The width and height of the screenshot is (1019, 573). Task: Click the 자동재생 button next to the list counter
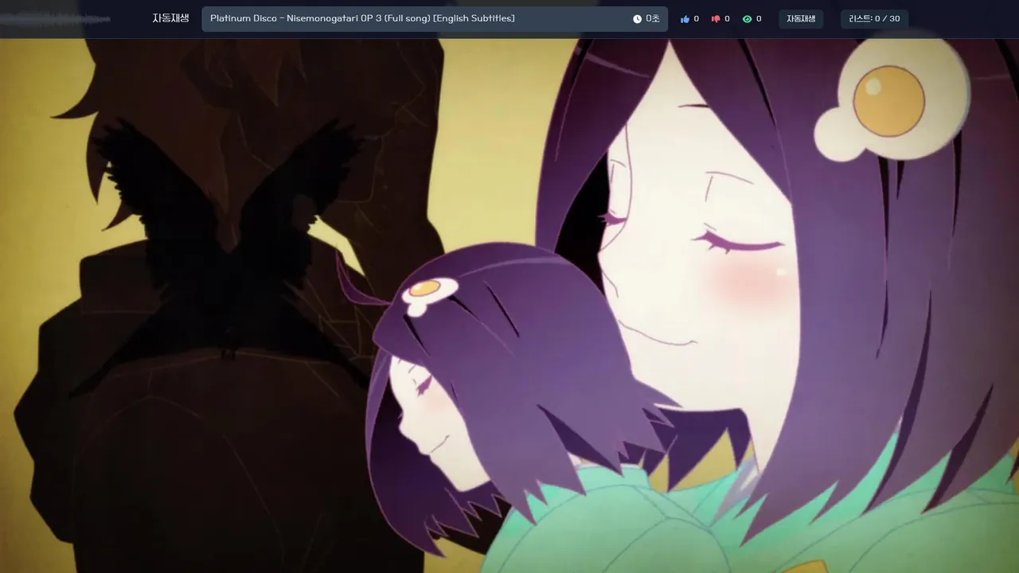tap(801, 19)
